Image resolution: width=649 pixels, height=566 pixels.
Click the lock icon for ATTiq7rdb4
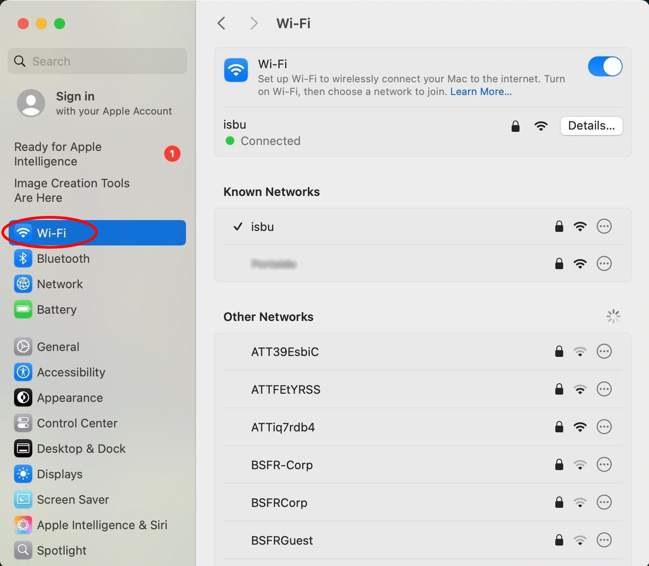click(x=559, y=427)
